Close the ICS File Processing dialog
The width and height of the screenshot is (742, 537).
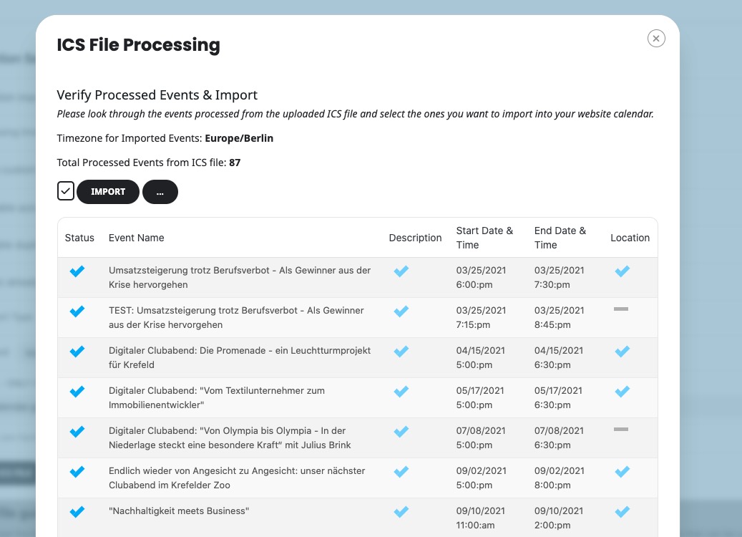point(656,39)
